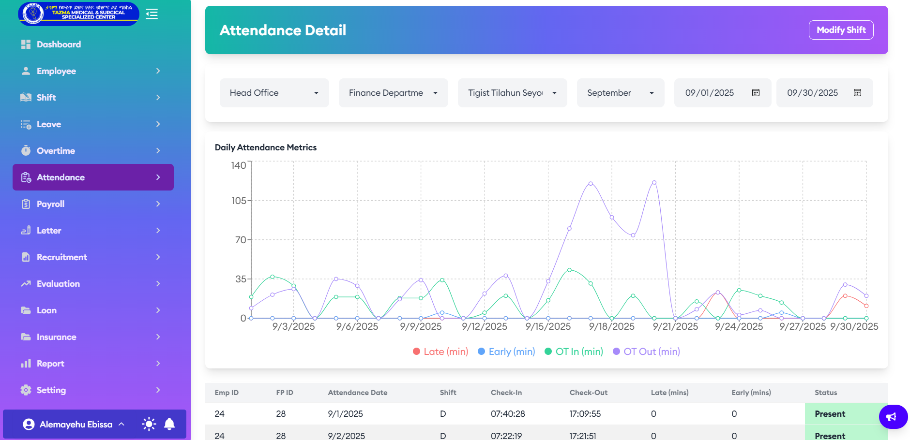Toggle light/dark theme sun icon
Image resolution: width=910 pixels, height=440 pixels.
(x=149, y=424)
